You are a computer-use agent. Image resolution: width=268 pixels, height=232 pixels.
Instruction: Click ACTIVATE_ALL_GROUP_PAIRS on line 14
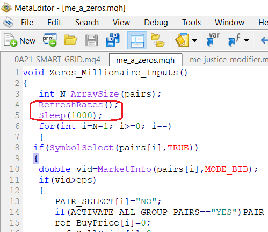[135, 212]
